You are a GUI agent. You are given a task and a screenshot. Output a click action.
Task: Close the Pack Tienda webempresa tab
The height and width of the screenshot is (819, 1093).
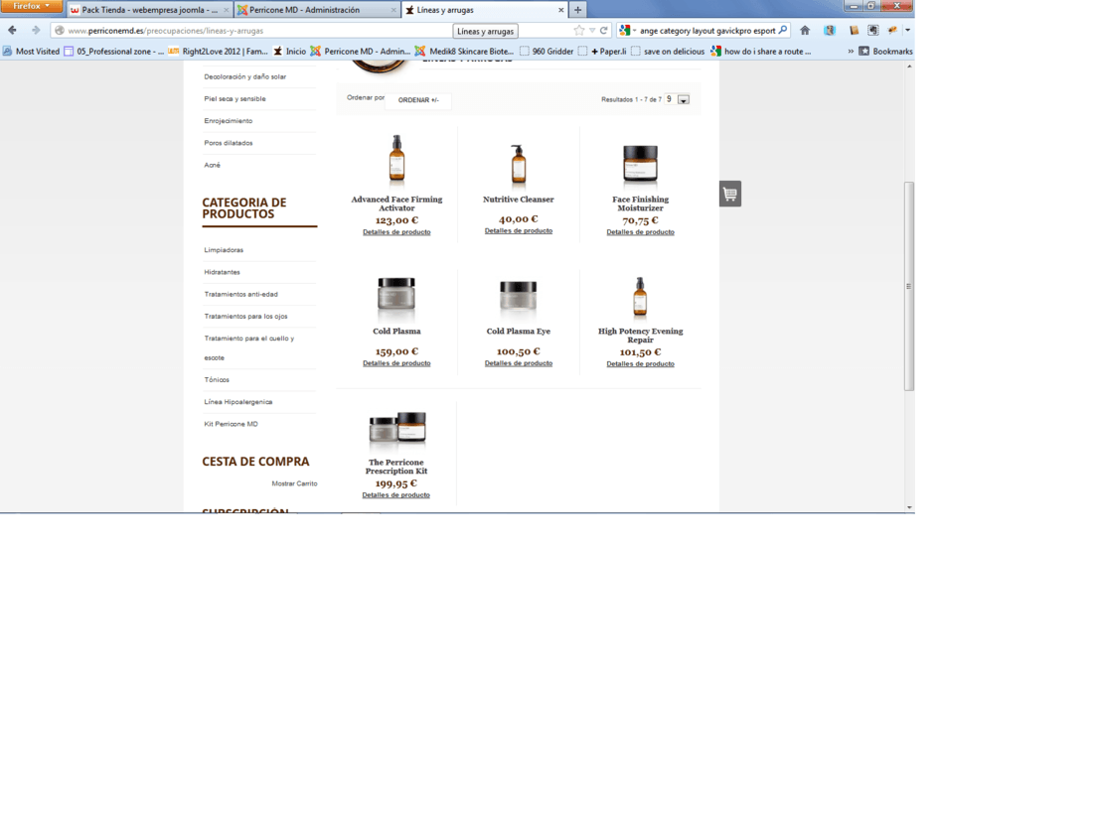pyautogui.click(x=226, y=10)
